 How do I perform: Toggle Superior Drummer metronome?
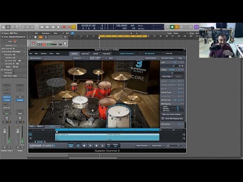102,146
